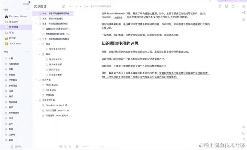Open article 发展：图谱功能的进化
The image size is (247, 150).
(52, 19)
